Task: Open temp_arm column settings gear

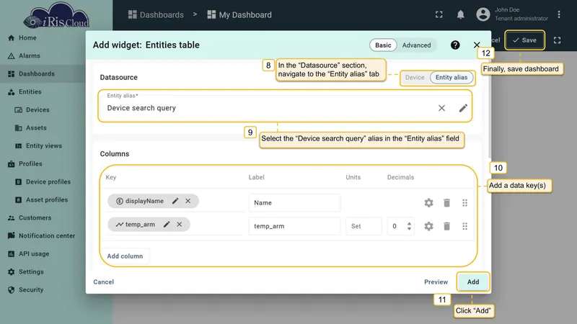Action: point(428,226)
